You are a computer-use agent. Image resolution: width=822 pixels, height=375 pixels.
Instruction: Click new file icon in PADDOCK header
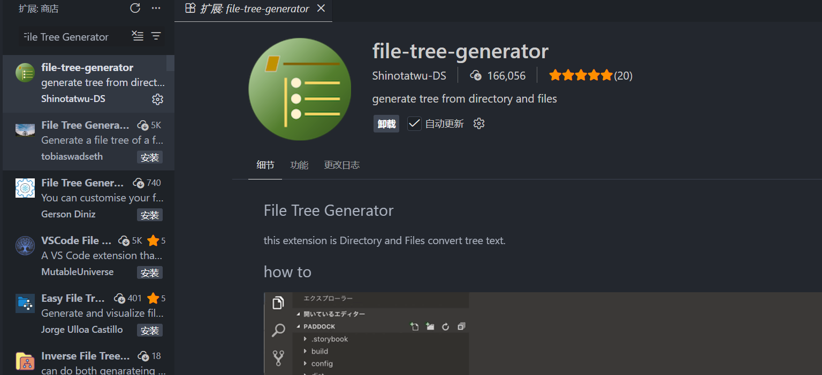[x=414, y=326]
